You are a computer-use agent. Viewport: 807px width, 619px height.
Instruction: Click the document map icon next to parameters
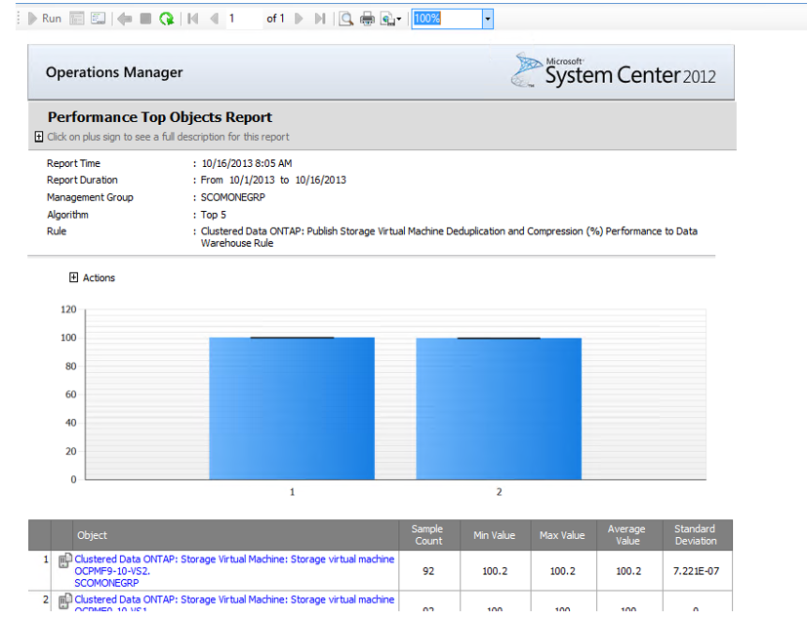point(98,19)
